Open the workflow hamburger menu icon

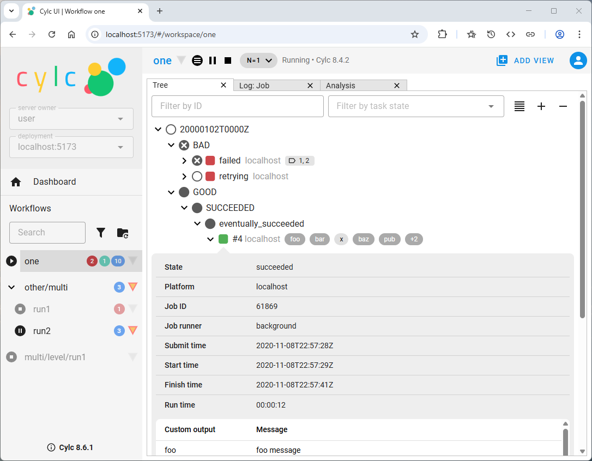(197, 60)
